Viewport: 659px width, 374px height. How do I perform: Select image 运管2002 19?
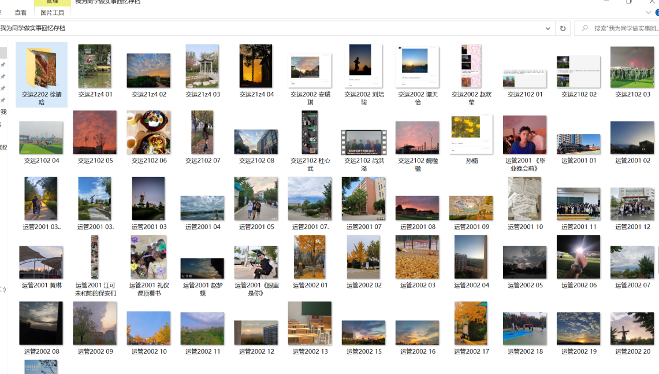(x=579, y=328)
